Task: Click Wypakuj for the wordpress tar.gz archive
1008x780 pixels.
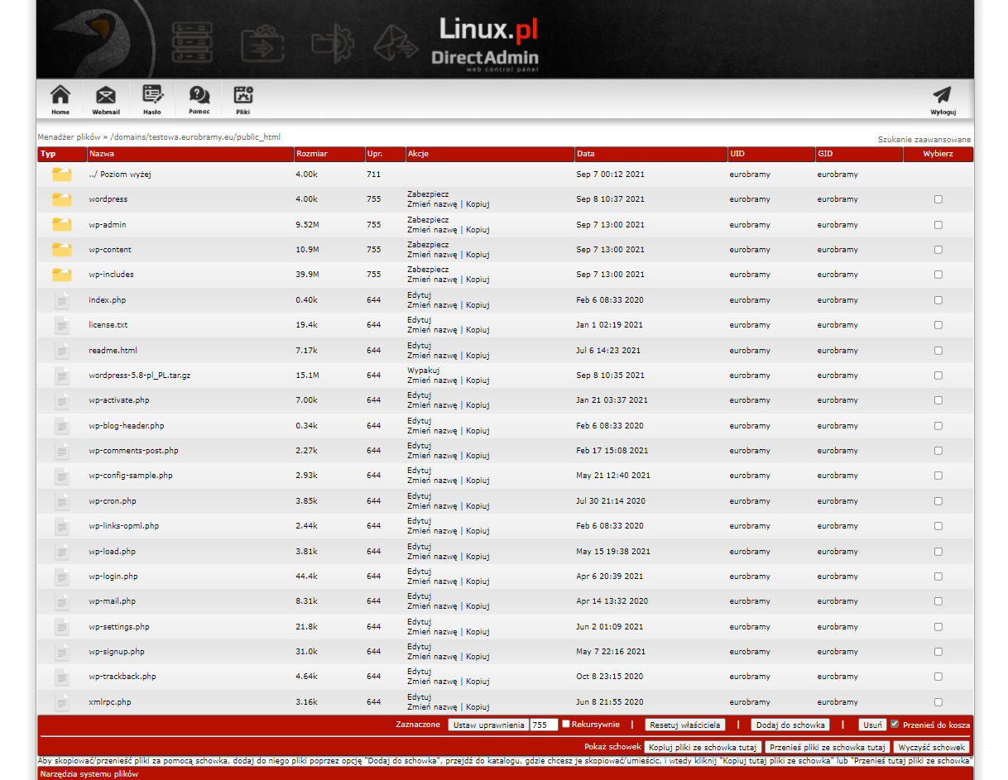Action: click(423, 371)
